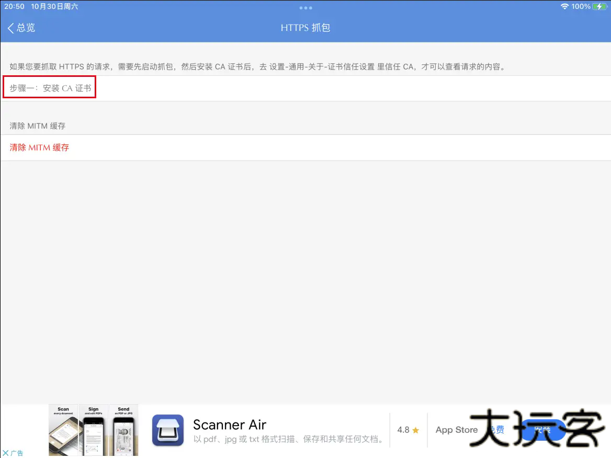The width and height of the screenshot is (611, 458).
Task: Open 步骤一：安装 CA 证书
Action: (50, 87)
